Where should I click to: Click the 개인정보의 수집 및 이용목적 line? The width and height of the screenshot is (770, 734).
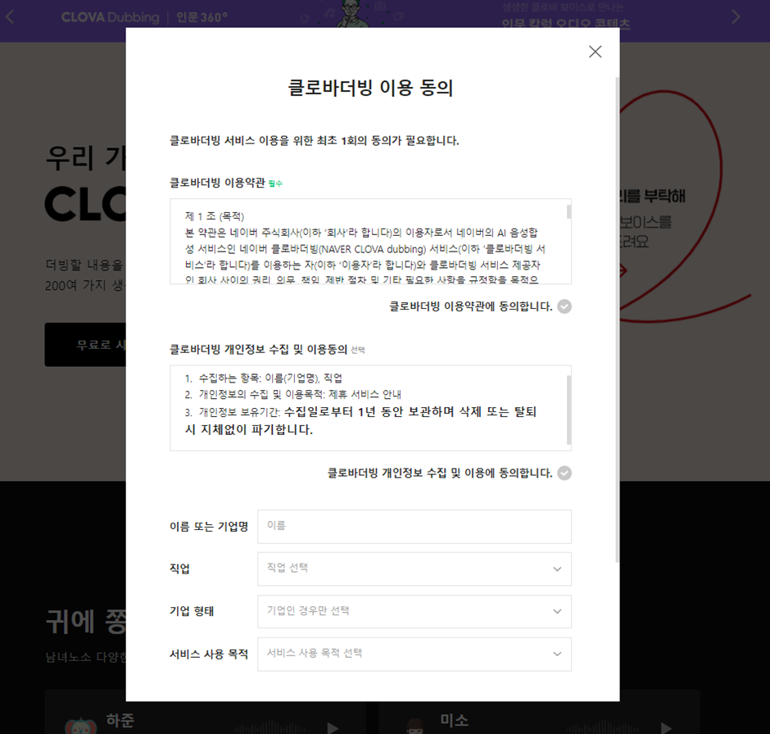(x=292, y=394)
